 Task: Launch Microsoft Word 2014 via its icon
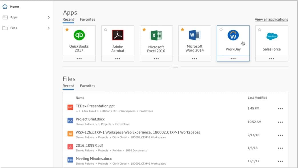195,35
